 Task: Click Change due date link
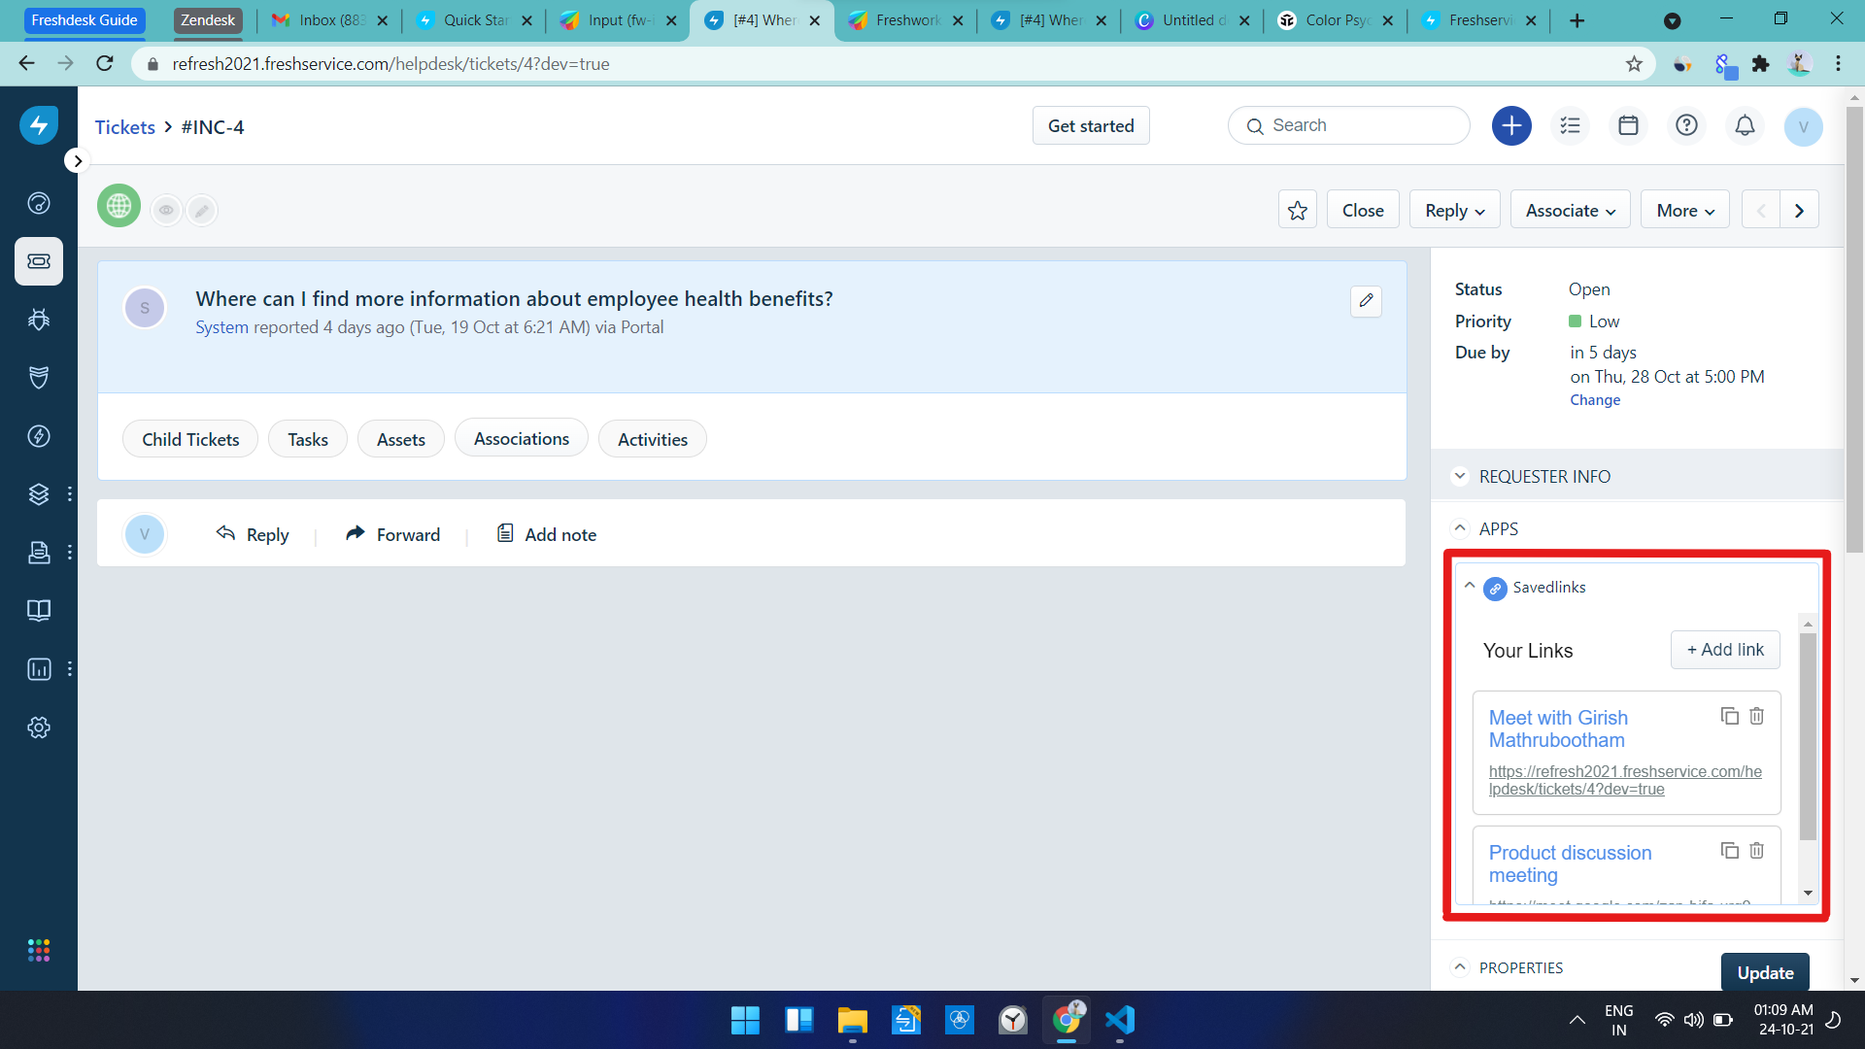point(1595,400)
